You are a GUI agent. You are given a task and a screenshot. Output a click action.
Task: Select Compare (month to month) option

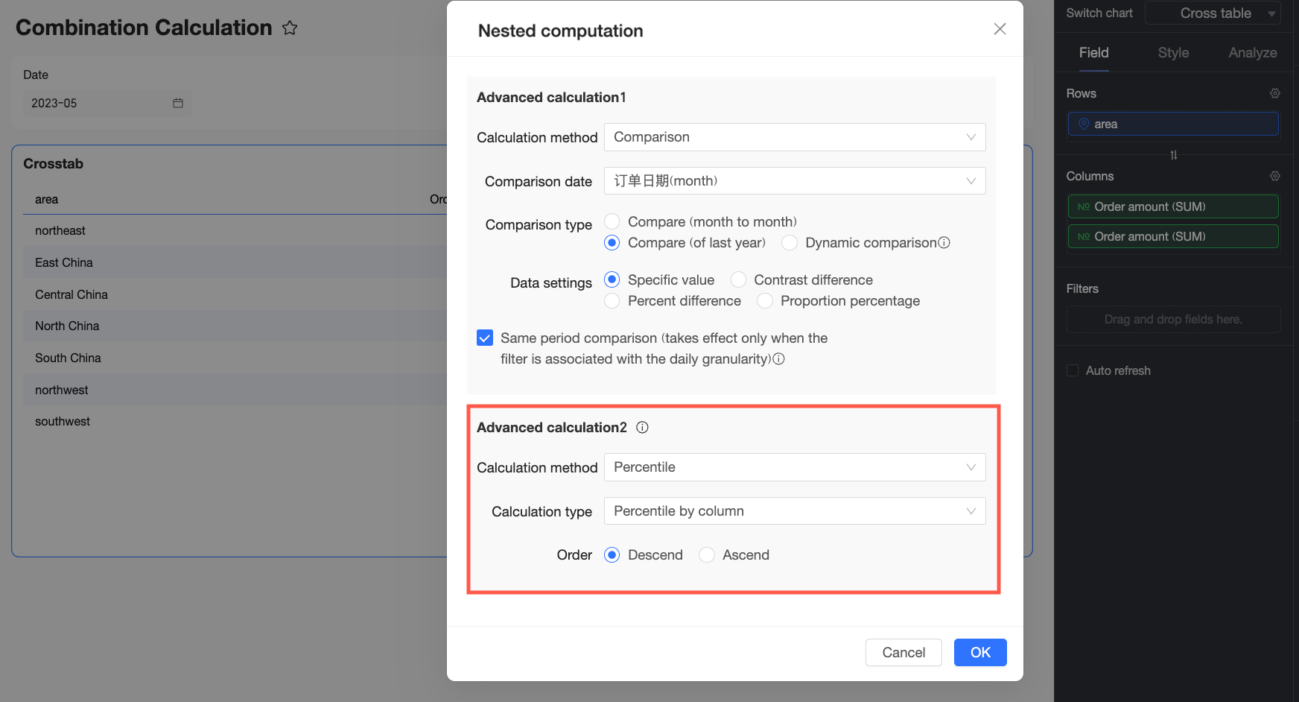click(612, 221)
